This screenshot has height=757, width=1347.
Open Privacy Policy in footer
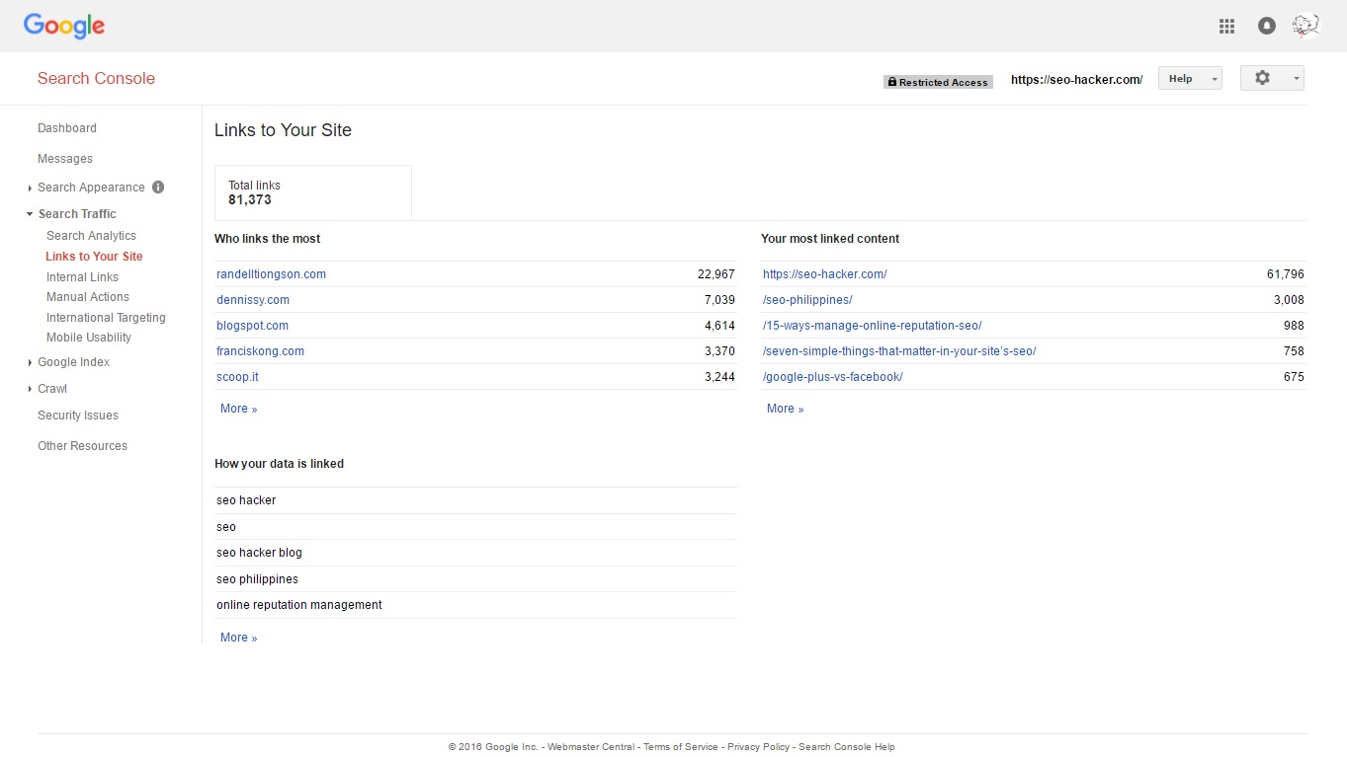[x=758, y=747]
